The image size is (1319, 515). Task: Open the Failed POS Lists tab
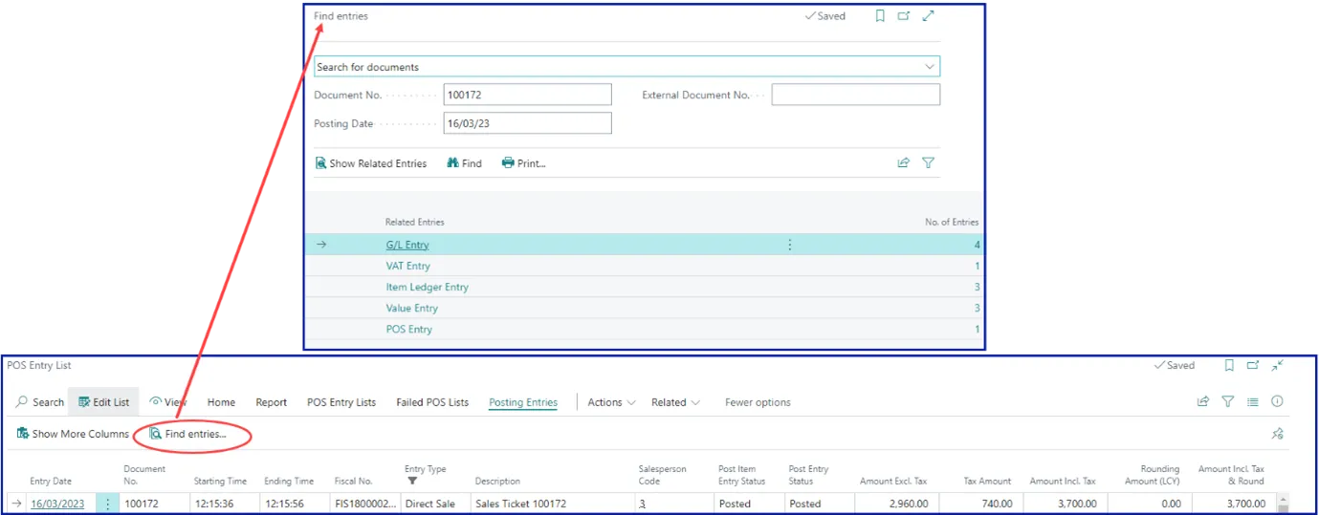pyautogui.click(x=432, y=402)
